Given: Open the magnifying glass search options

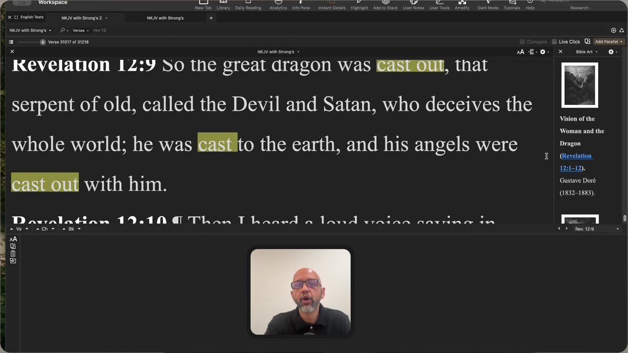Looking at the screenshot, I should [64, 30].
